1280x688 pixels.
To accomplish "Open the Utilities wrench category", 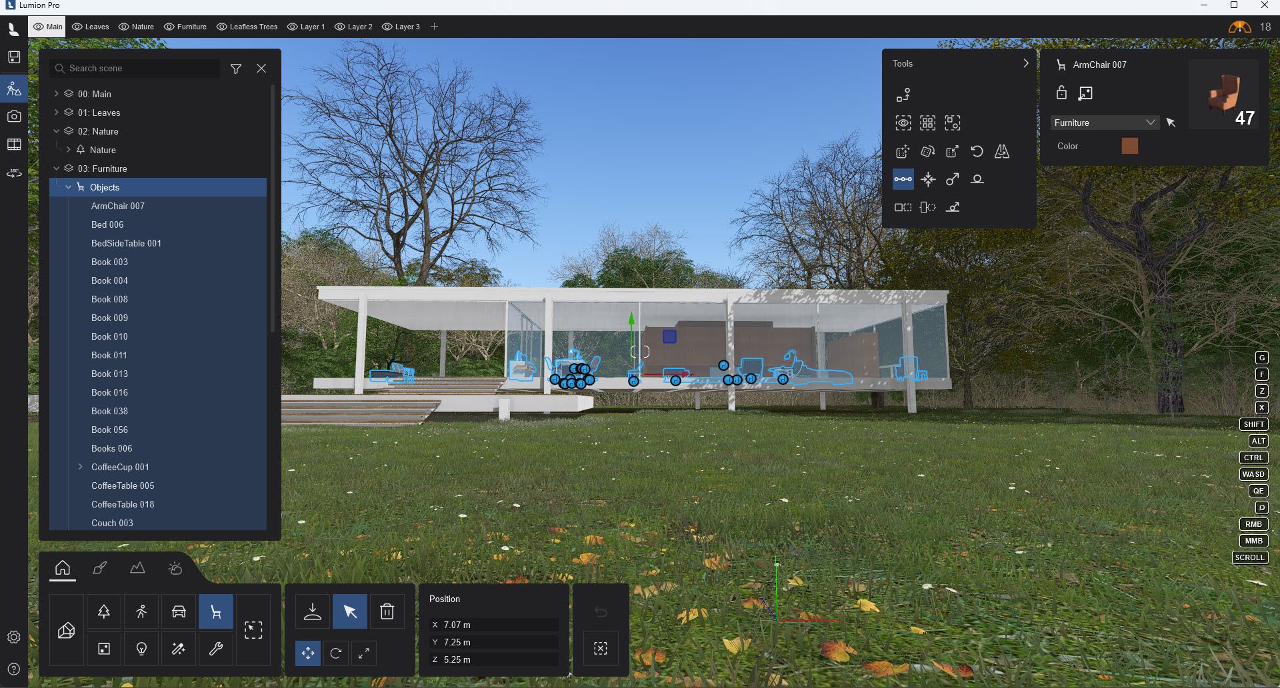I will click(x=215, y=648).
